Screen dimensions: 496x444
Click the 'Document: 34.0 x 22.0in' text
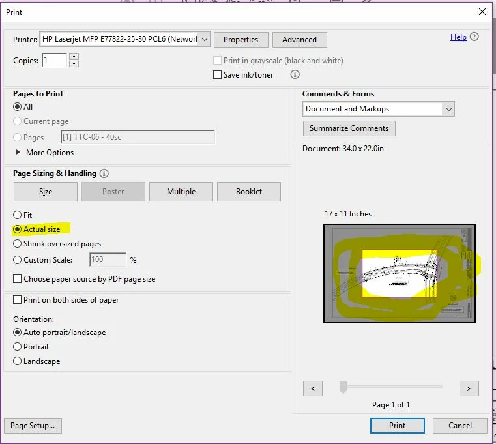pyautogui.click(x=343, y=149)
